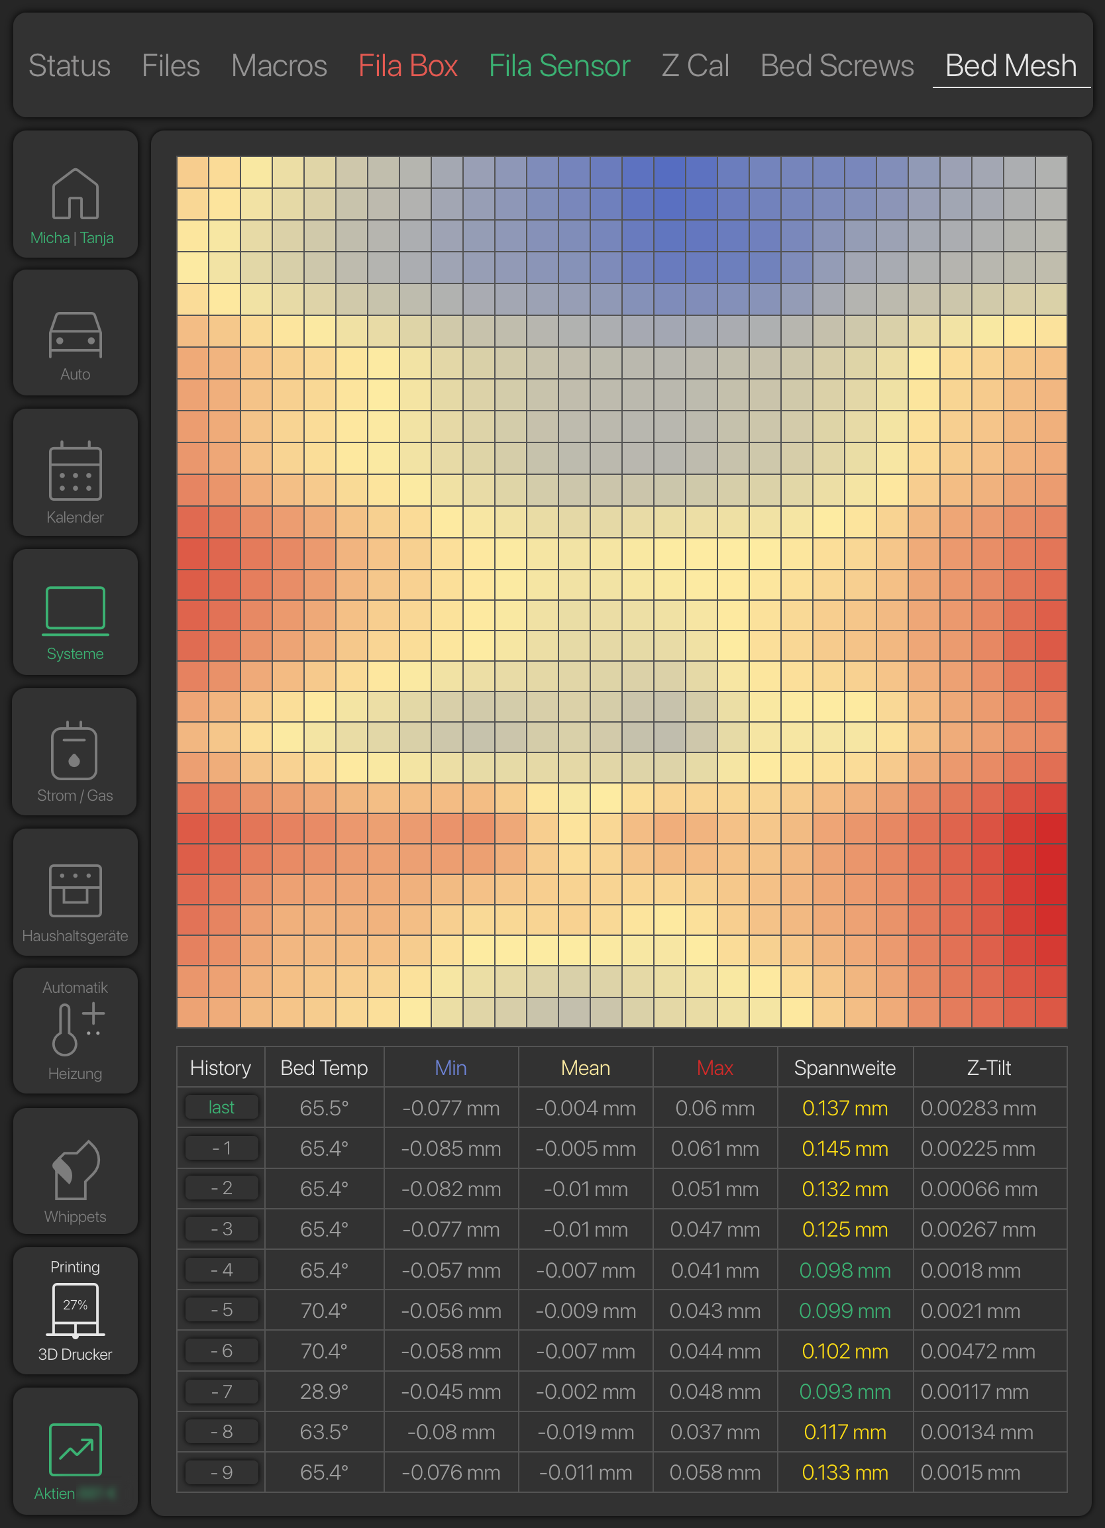
Task: Open the Auto car icon
Action: [75, 334]
